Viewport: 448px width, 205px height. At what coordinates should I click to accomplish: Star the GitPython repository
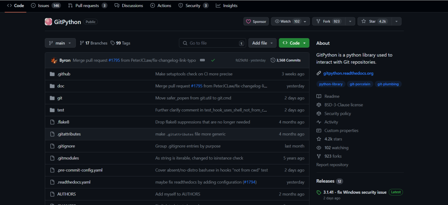pos(374,22)
